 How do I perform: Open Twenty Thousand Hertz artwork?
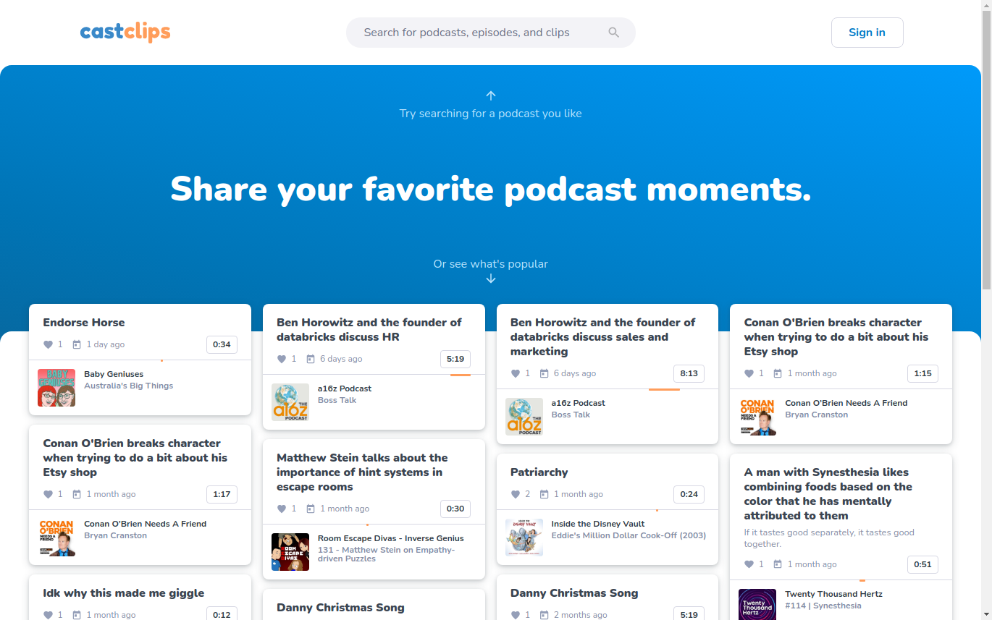tap(757, 605)
